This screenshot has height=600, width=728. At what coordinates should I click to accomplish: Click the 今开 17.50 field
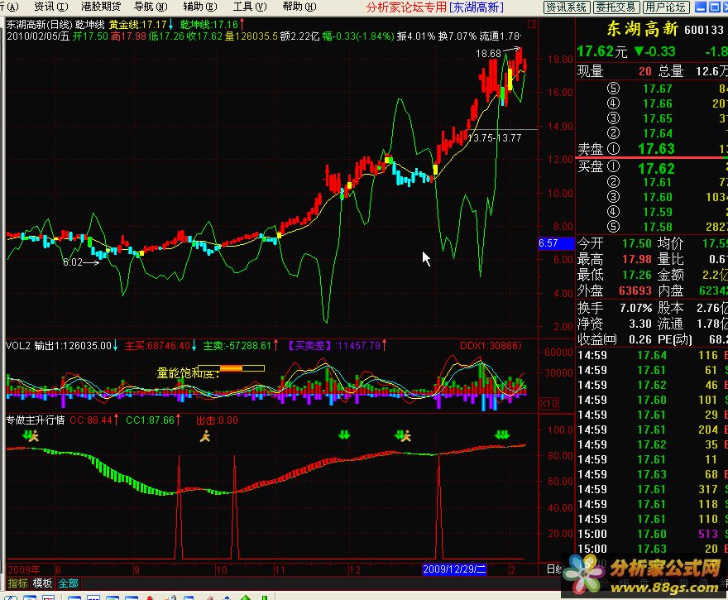(614, 243)
